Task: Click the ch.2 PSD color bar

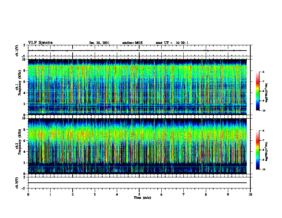Action: tap(257, 150)
